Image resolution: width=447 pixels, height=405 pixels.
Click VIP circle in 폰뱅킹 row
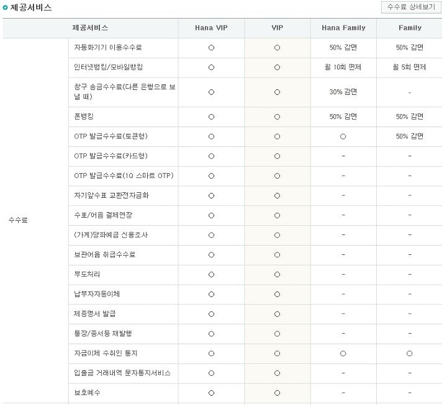click(x=277, y=117)
